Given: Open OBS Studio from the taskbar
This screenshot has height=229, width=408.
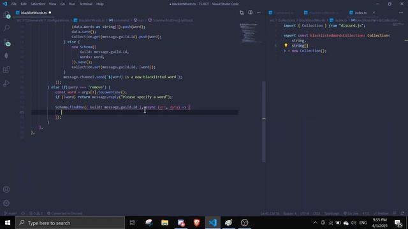Looking at the screenshot, I should [x=244, y=223].
